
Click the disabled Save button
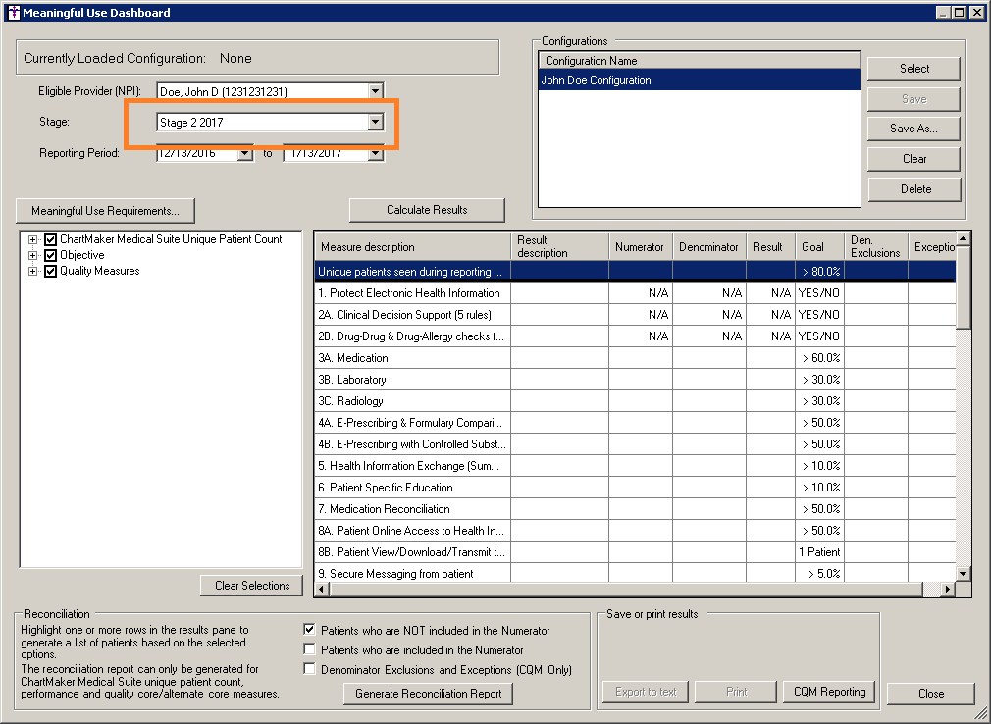click(913, 98)
